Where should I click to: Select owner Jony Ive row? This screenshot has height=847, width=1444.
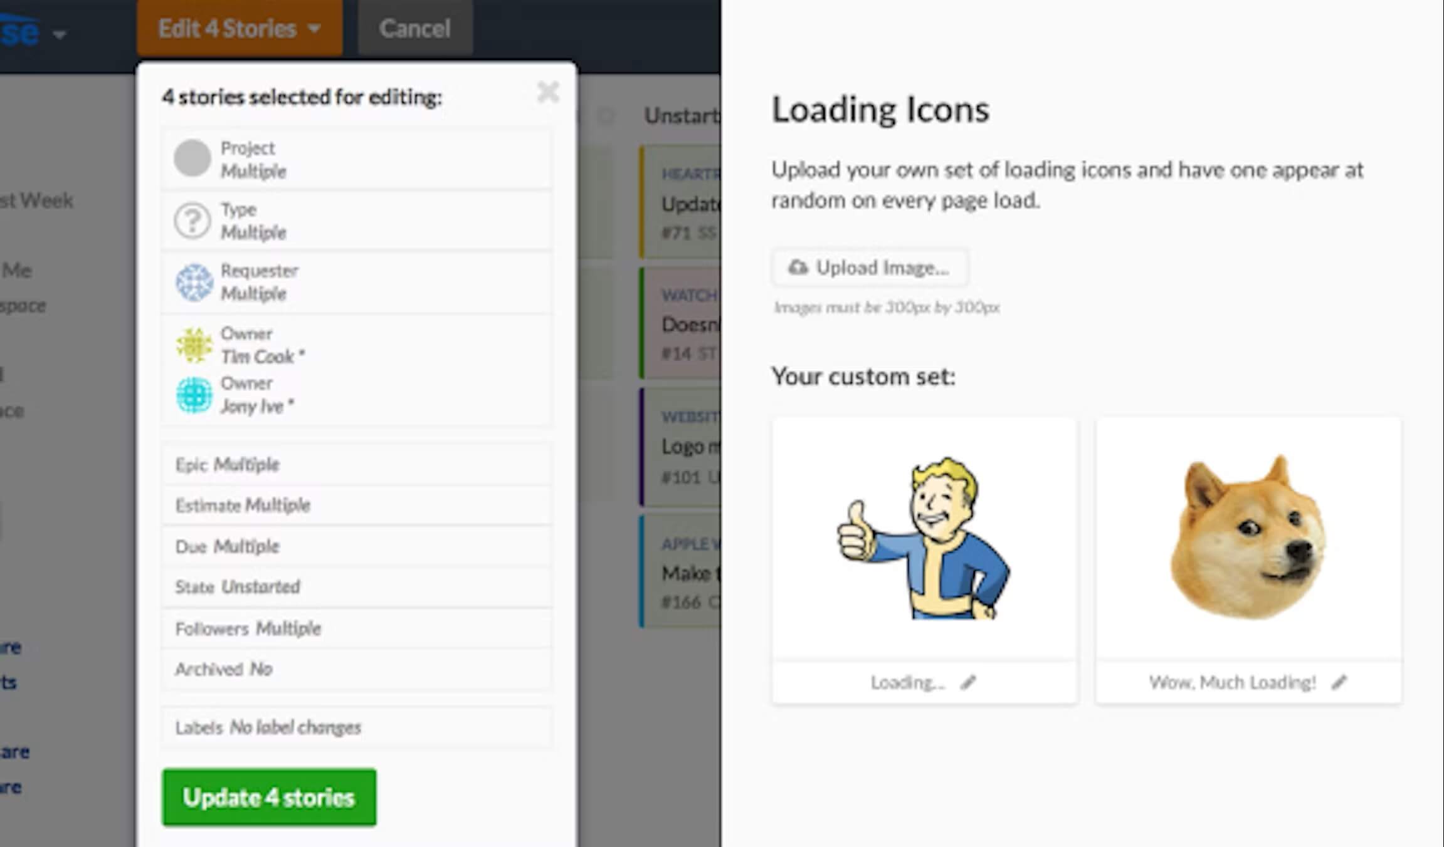point(357,395)
